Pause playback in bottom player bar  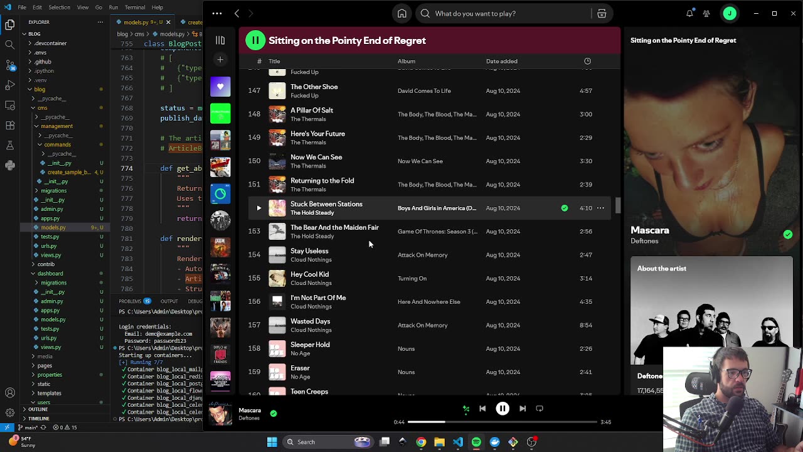click(x=503, y=409)
